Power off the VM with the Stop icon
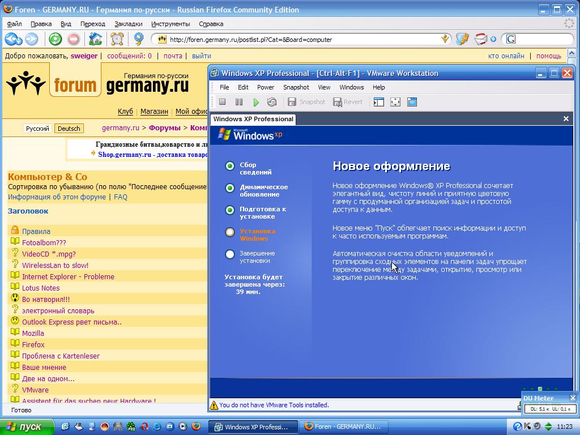580x435 pixels. 222,102
